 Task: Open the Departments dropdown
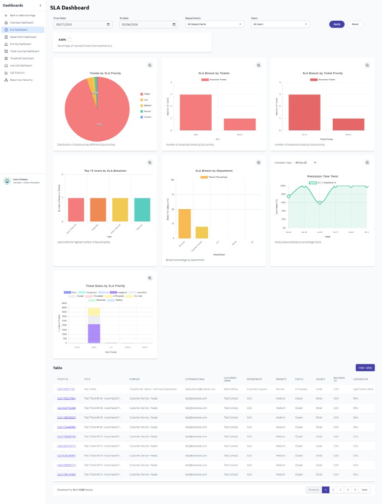coord(214,24)
